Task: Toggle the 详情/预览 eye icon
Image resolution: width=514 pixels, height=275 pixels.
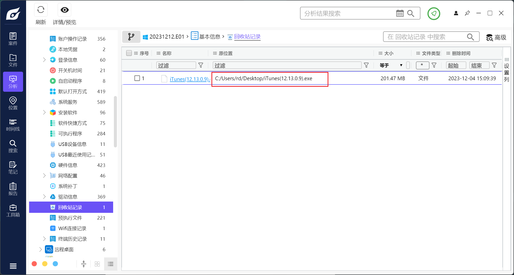Action: tap(64, 10)
